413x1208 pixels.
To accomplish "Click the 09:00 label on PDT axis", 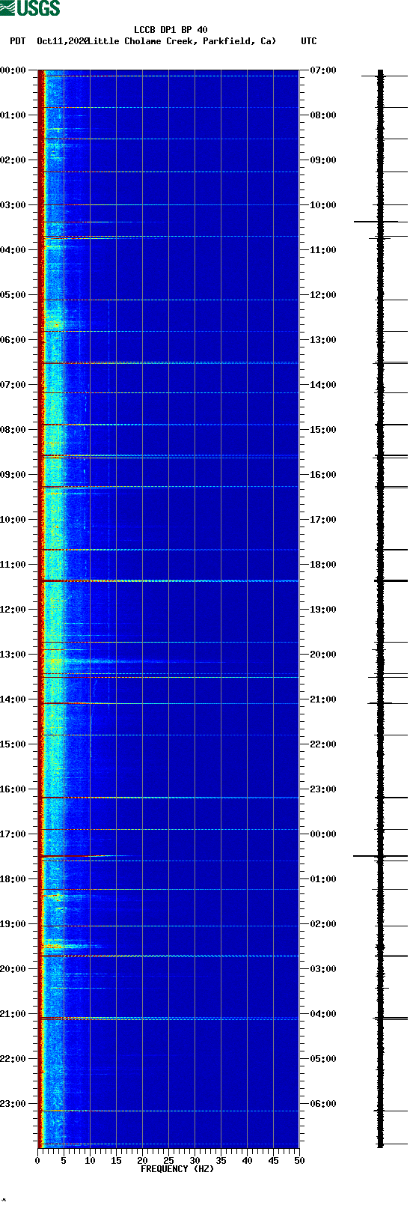I will pos(13,475).
